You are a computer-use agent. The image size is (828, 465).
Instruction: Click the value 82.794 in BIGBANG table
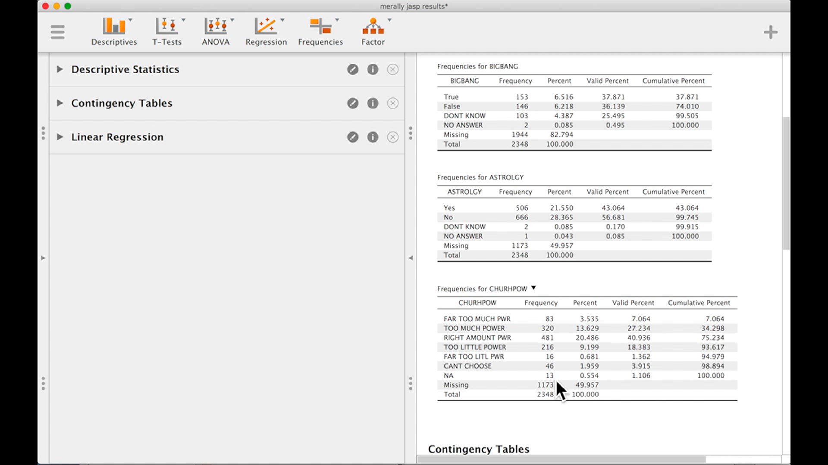tap(561, 135)
